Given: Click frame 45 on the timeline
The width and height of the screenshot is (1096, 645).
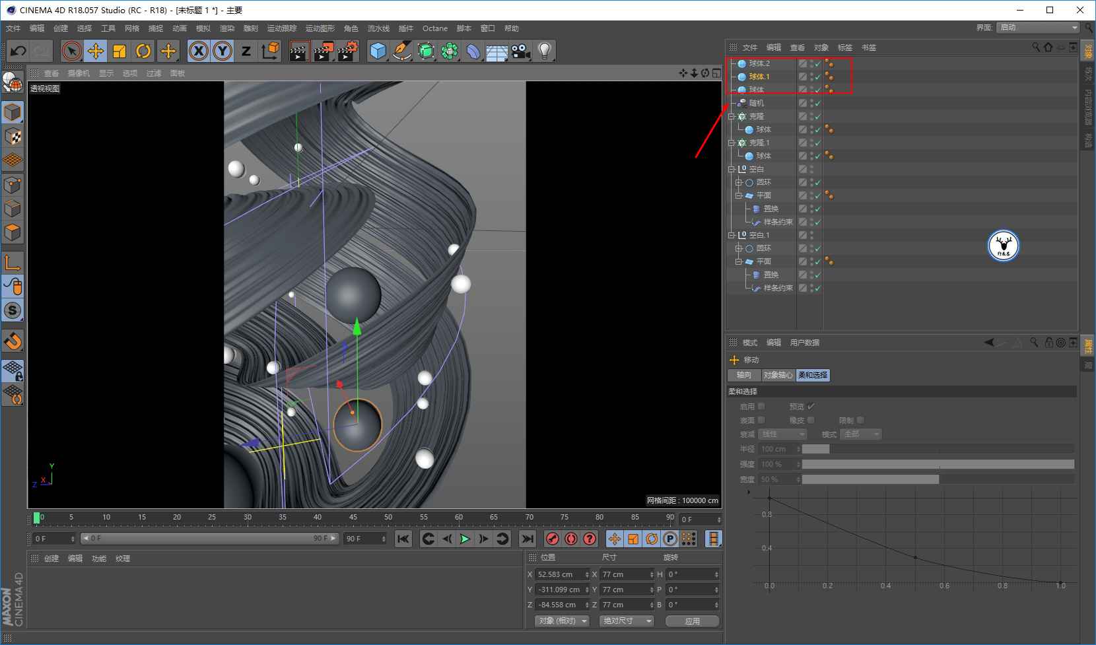Looking at the screenshot, I should click(x=353, y=518).
